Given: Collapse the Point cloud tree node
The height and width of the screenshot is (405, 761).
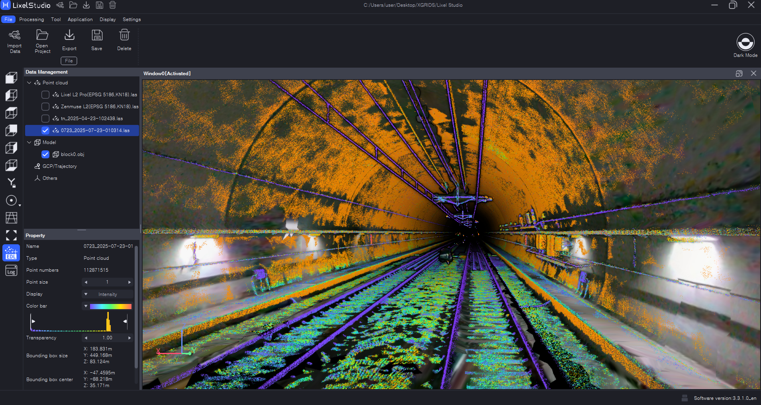Looking at the screenshot, I should pyautogui.click(x=29, y=83).
